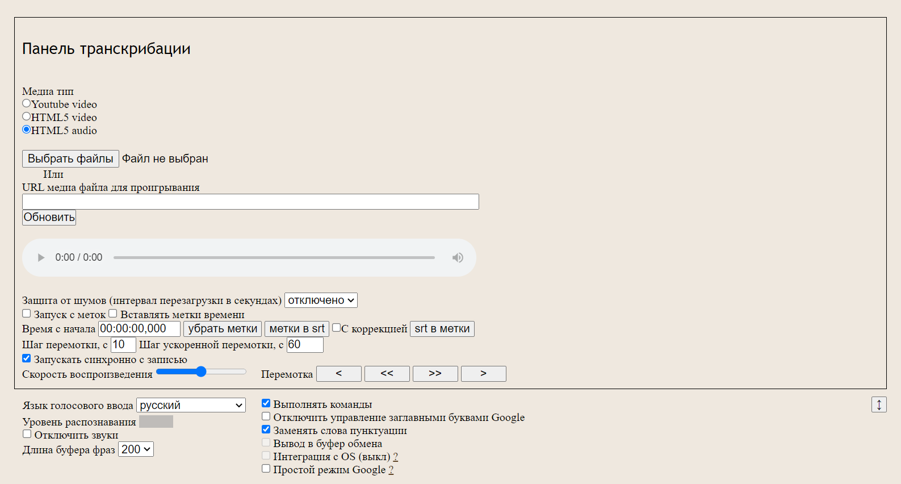The image size is (901, 484).
Task: Click the vertical resize arrow icon
Action: pos(879,404)
